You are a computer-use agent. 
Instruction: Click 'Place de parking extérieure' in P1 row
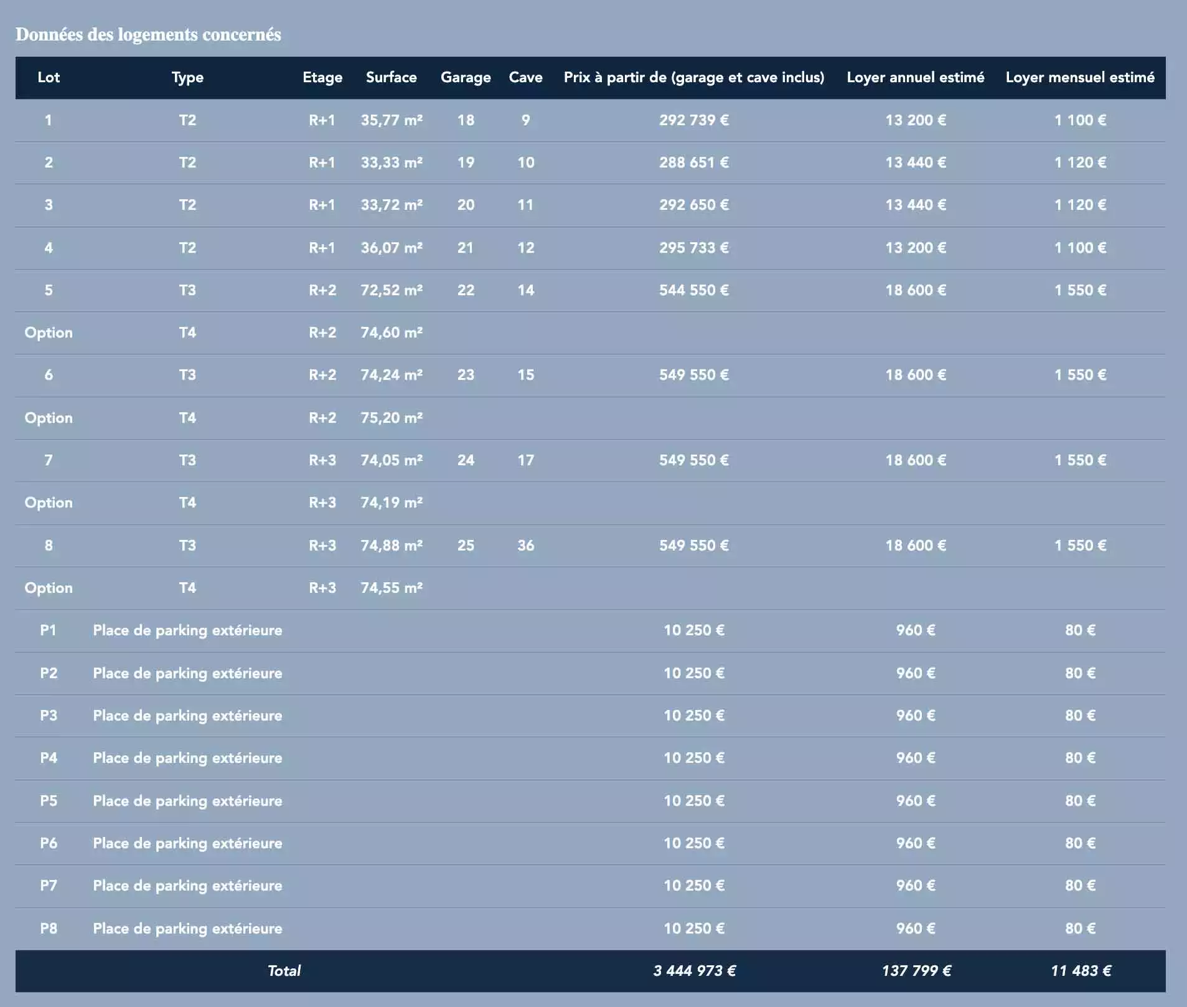click(187, 630)
